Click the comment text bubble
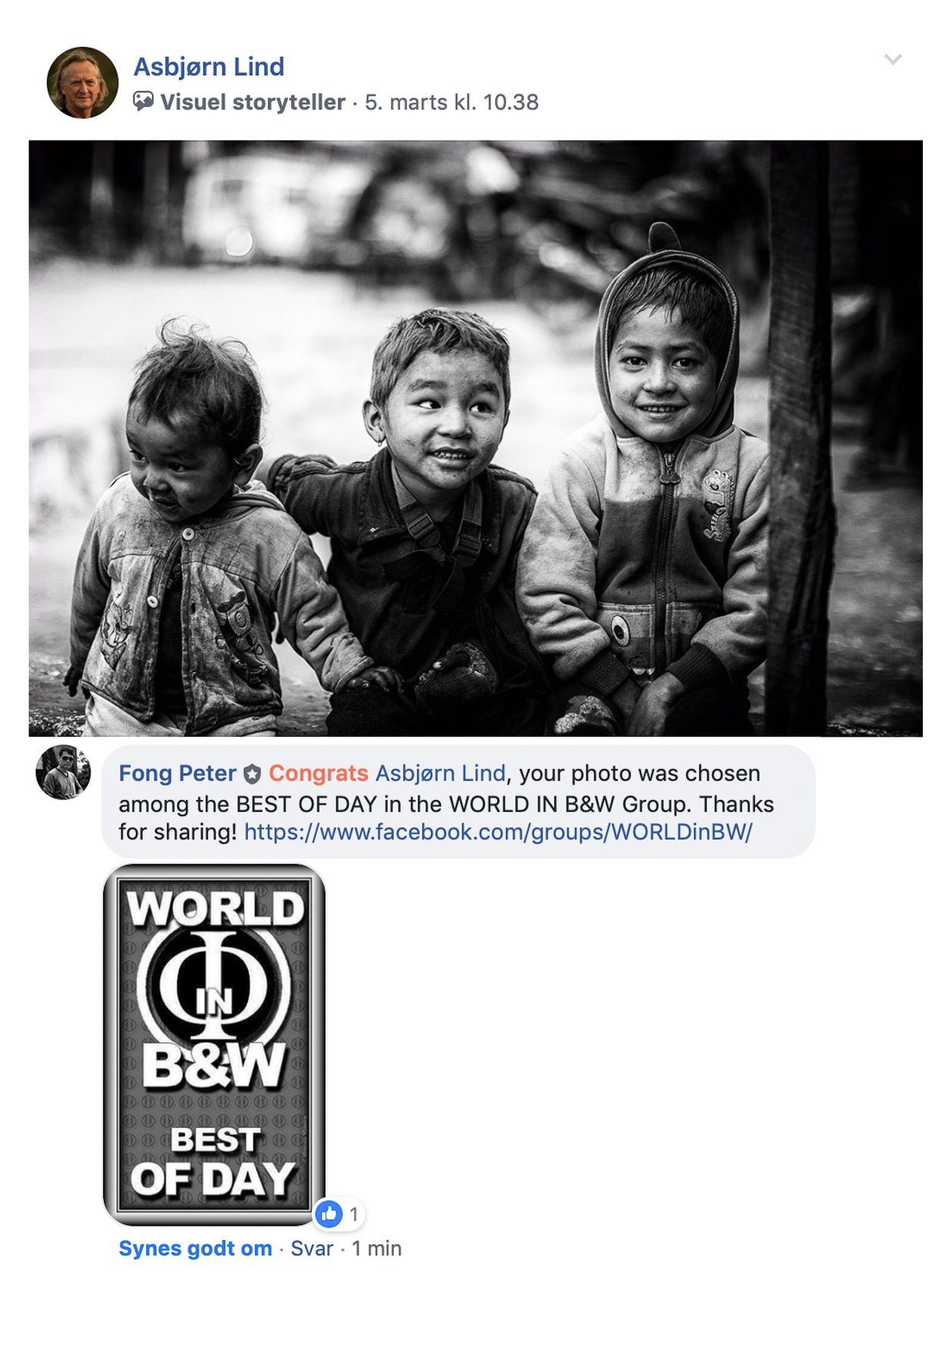The image size is (952, 1347). 458,802
